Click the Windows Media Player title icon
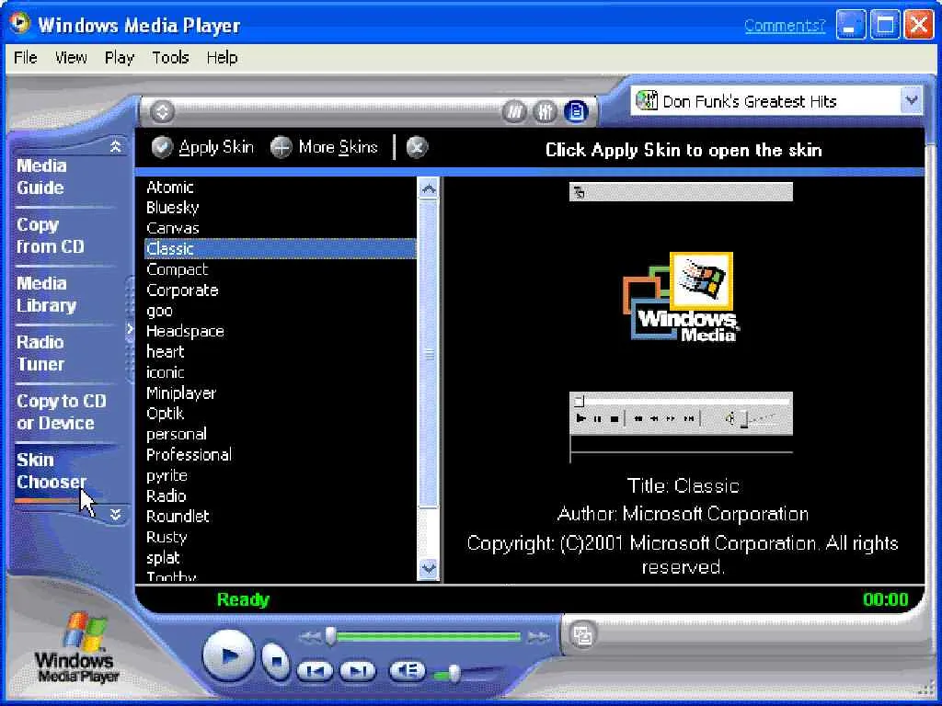 coord(20,23)
